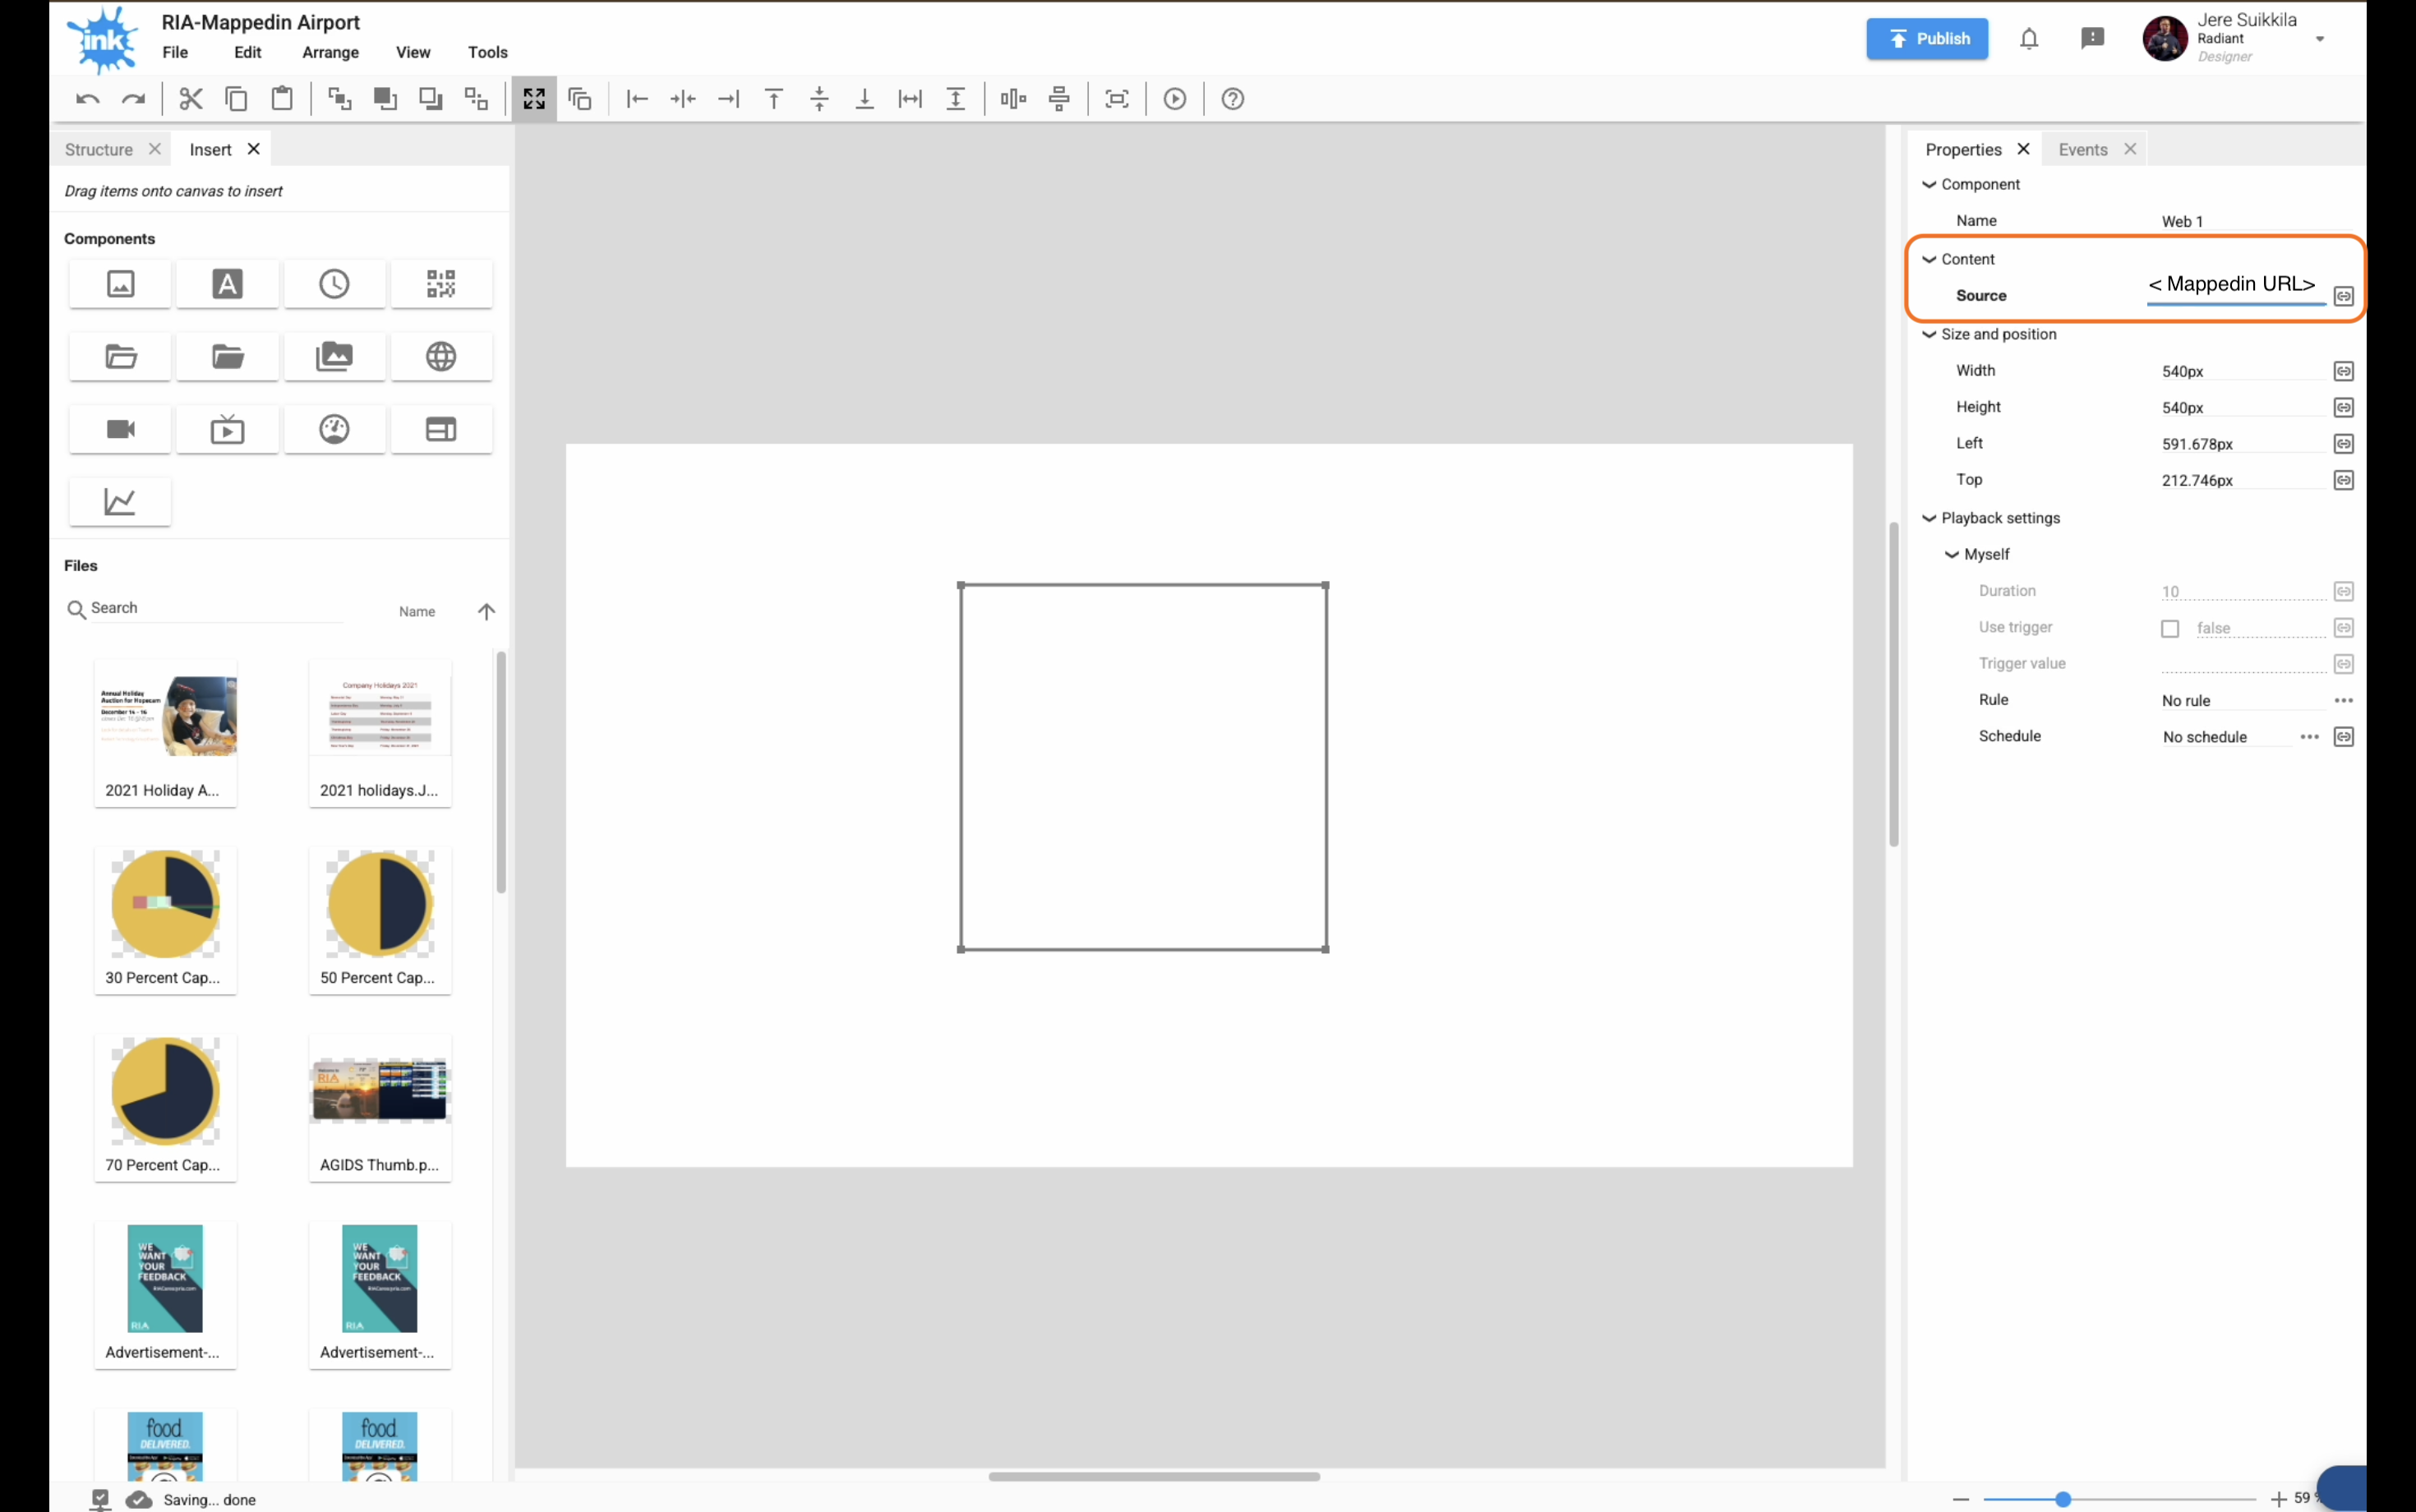Collapse the Size and position section

click(1929, 334)
